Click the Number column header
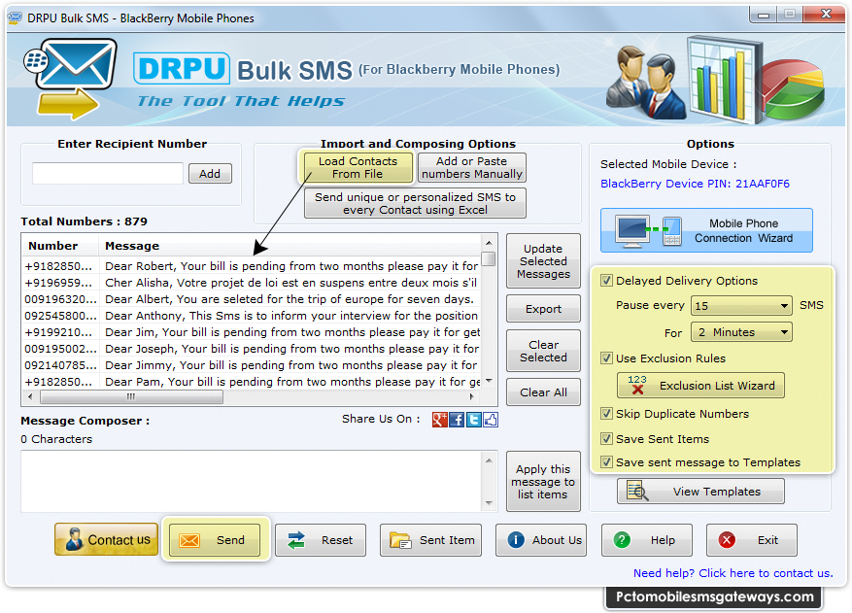 (60, 246)
